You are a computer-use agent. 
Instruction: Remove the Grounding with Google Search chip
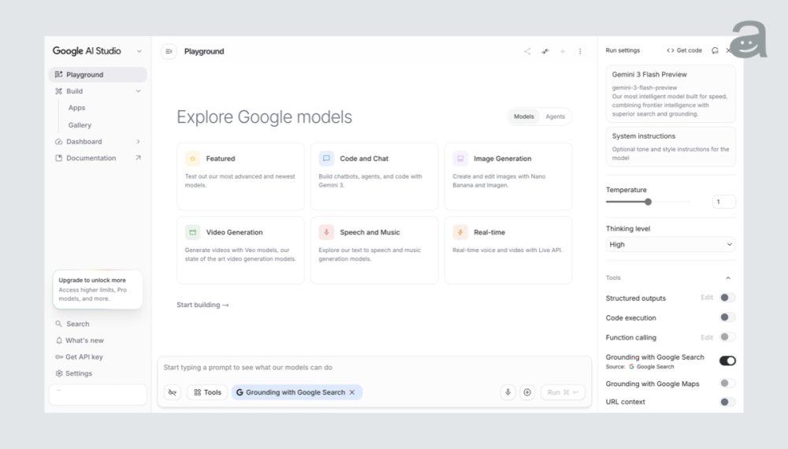(x=351, y=392)
